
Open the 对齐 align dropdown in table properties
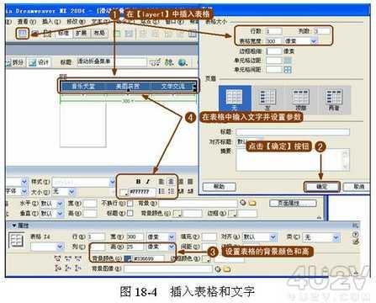260,237
